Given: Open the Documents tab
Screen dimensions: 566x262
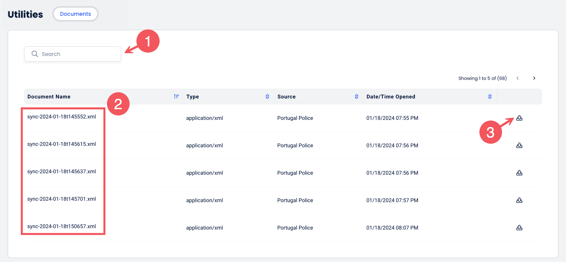Looking at the screenshot, I should click(x=75, y=14).
